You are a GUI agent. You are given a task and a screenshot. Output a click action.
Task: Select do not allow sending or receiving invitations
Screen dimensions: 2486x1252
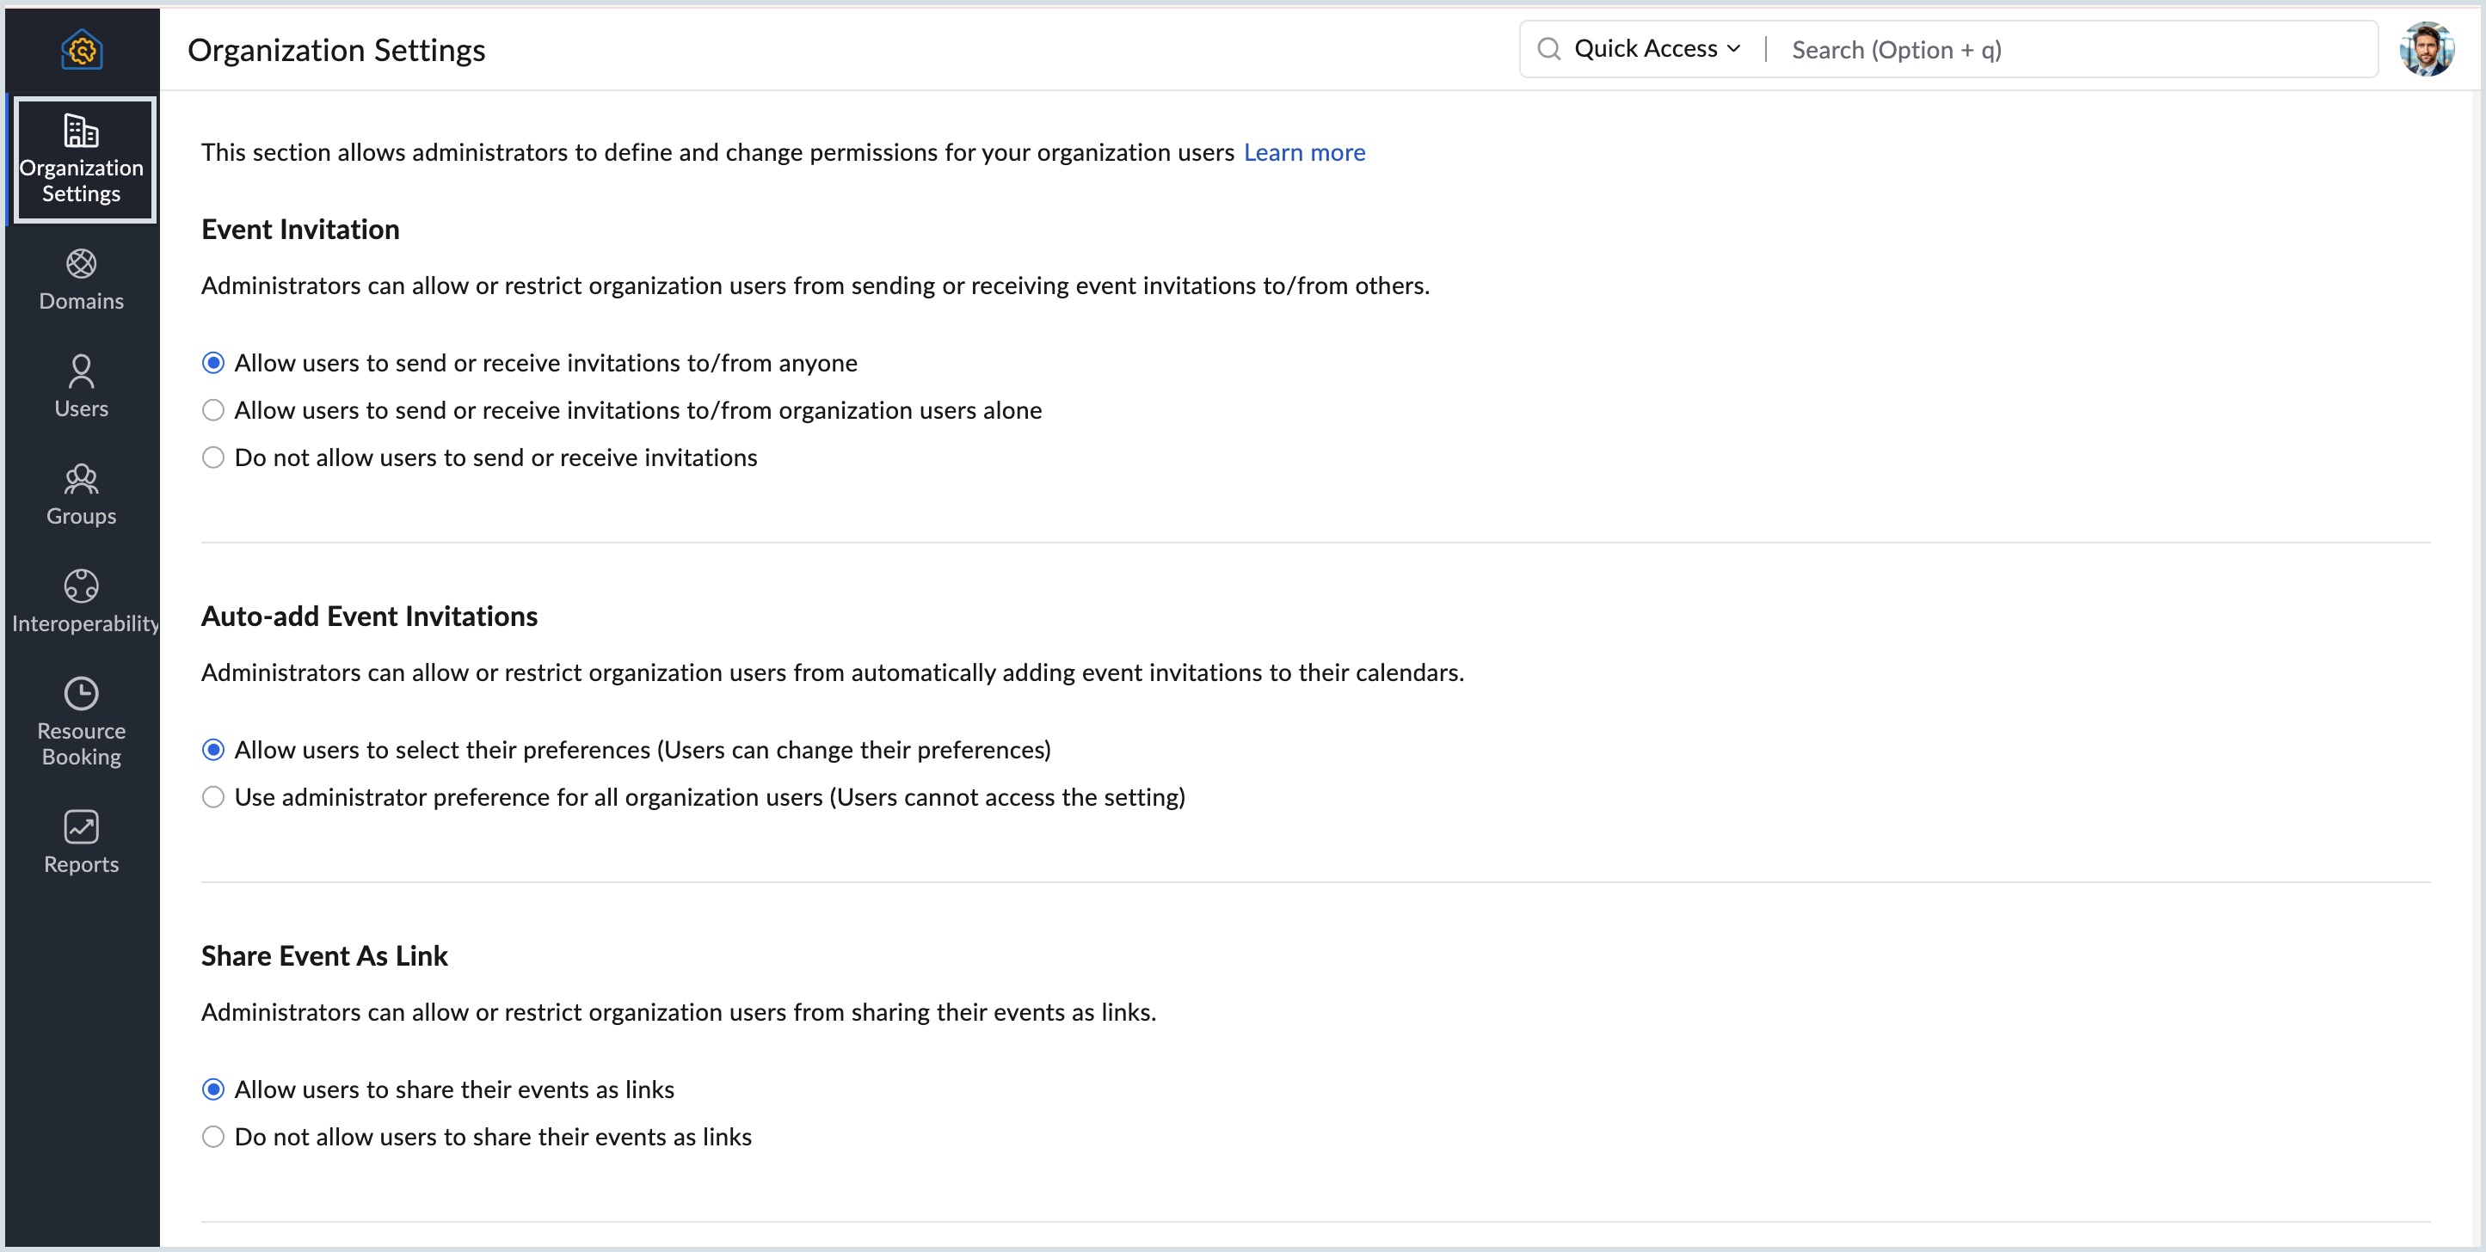[213, 457]
